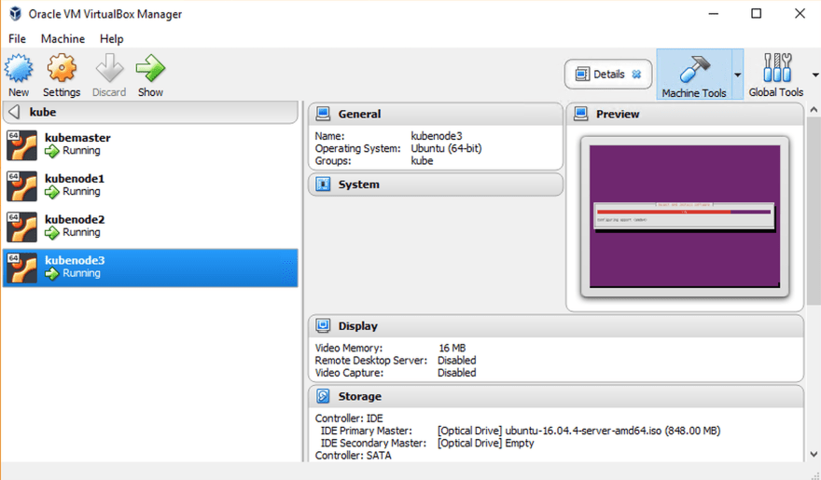
Task: Collapse the kube group arrow
Action: (x=15, y=112)
